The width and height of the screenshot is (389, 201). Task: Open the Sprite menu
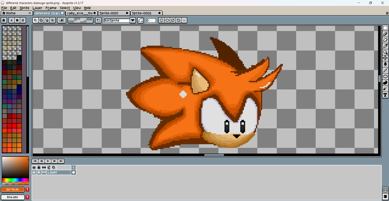[x=24, y=8]
